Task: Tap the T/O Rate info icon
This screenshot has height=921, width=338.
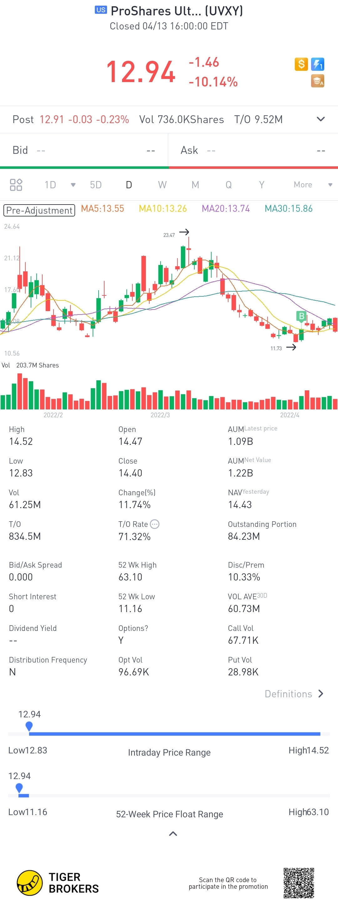Action: tap(155, 524)
